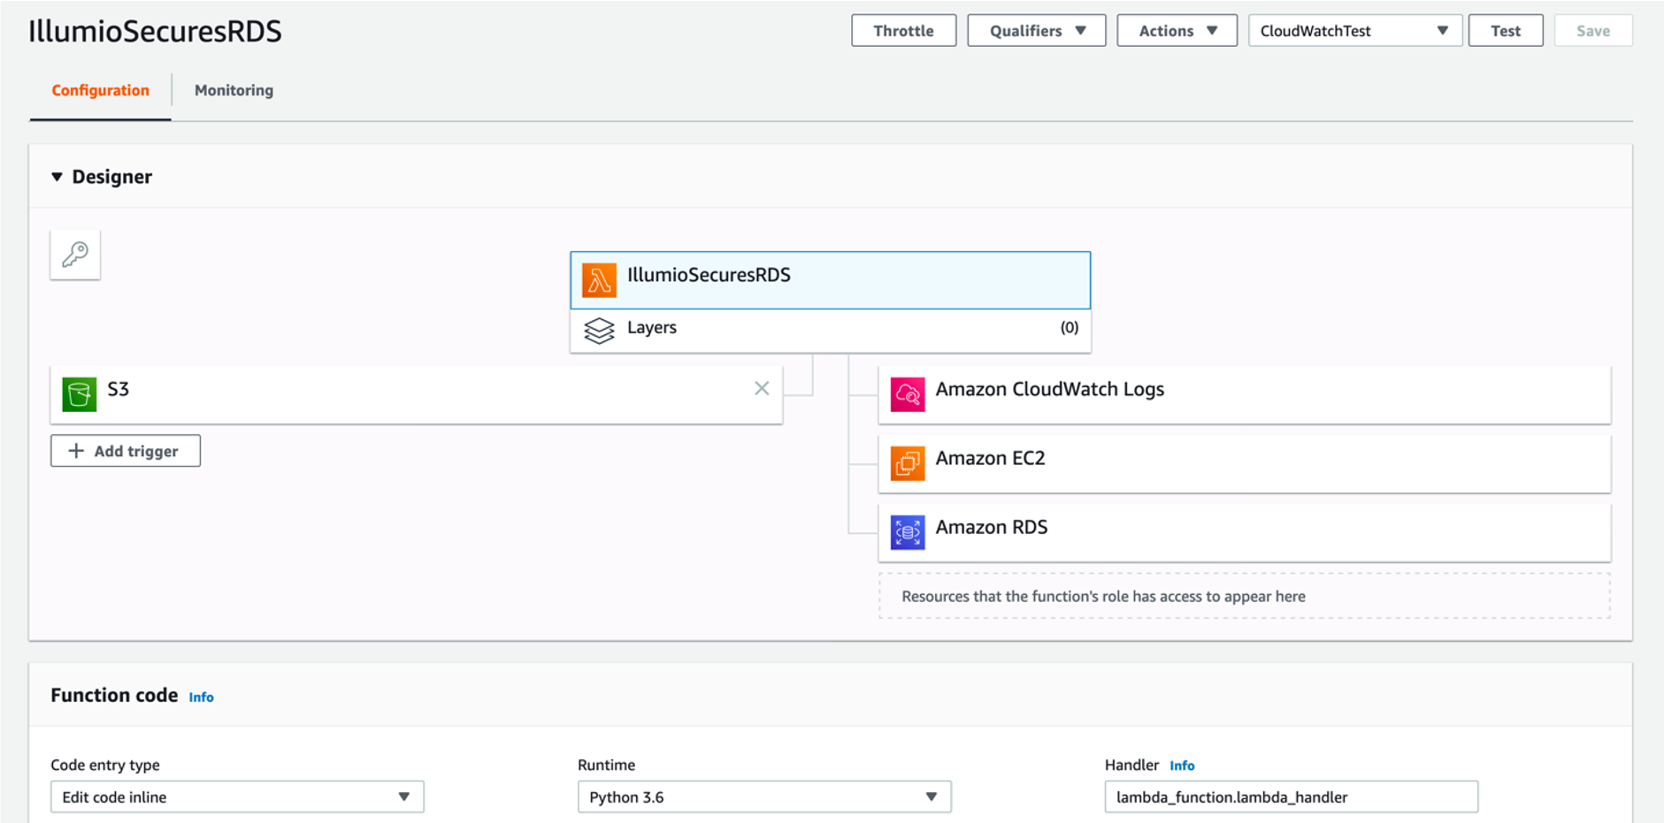Select the S3 trigger bucket icon
The height and width of the screenshot is (823, 1664).
click(x=79, y=393)
